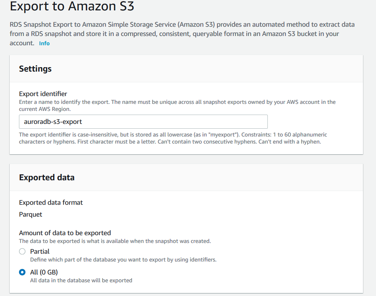
Task: Select the All (0 GB) radio button
Action: point(22,272)
